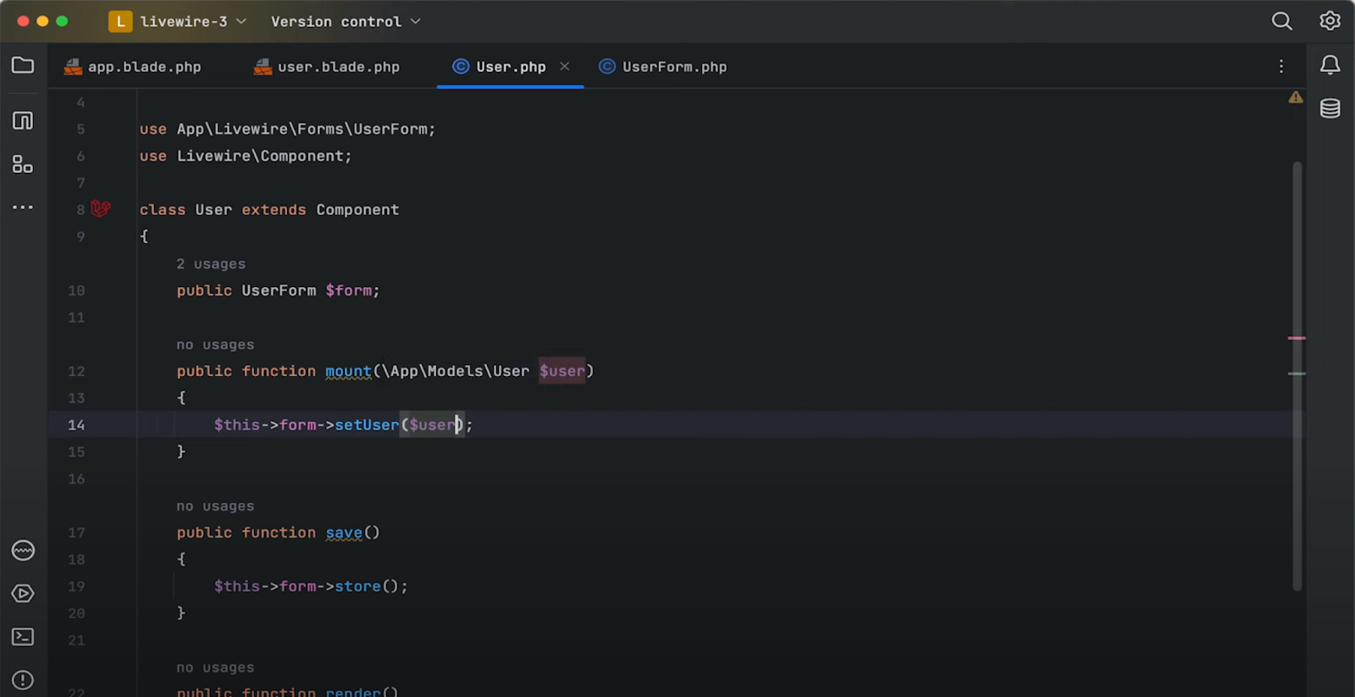Open the Terminal tool window
The width and height of the screenshot is (1355, 697).
tap(23, 637)
